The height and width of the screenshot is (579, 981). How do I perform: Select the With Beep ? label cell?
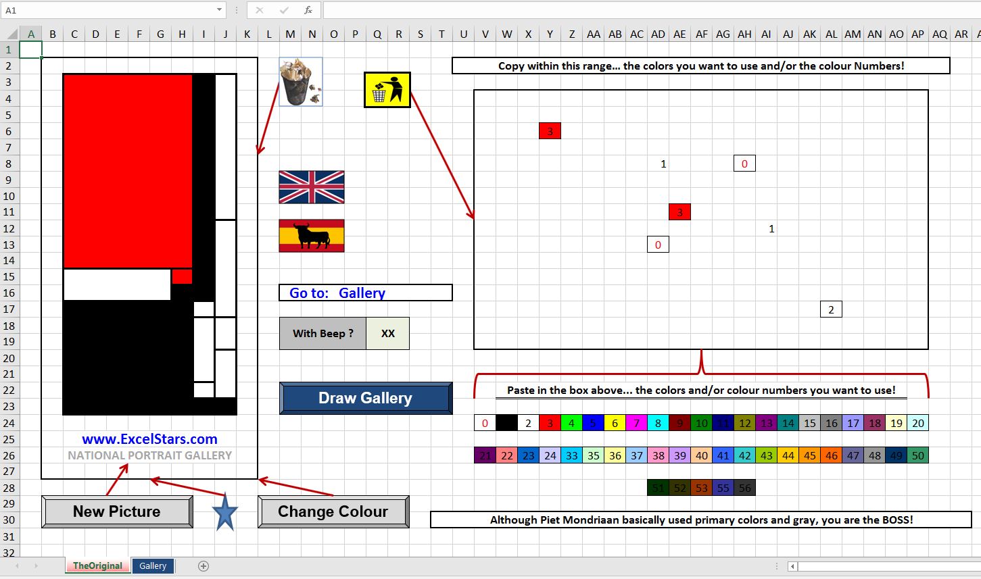coord(322,333)
